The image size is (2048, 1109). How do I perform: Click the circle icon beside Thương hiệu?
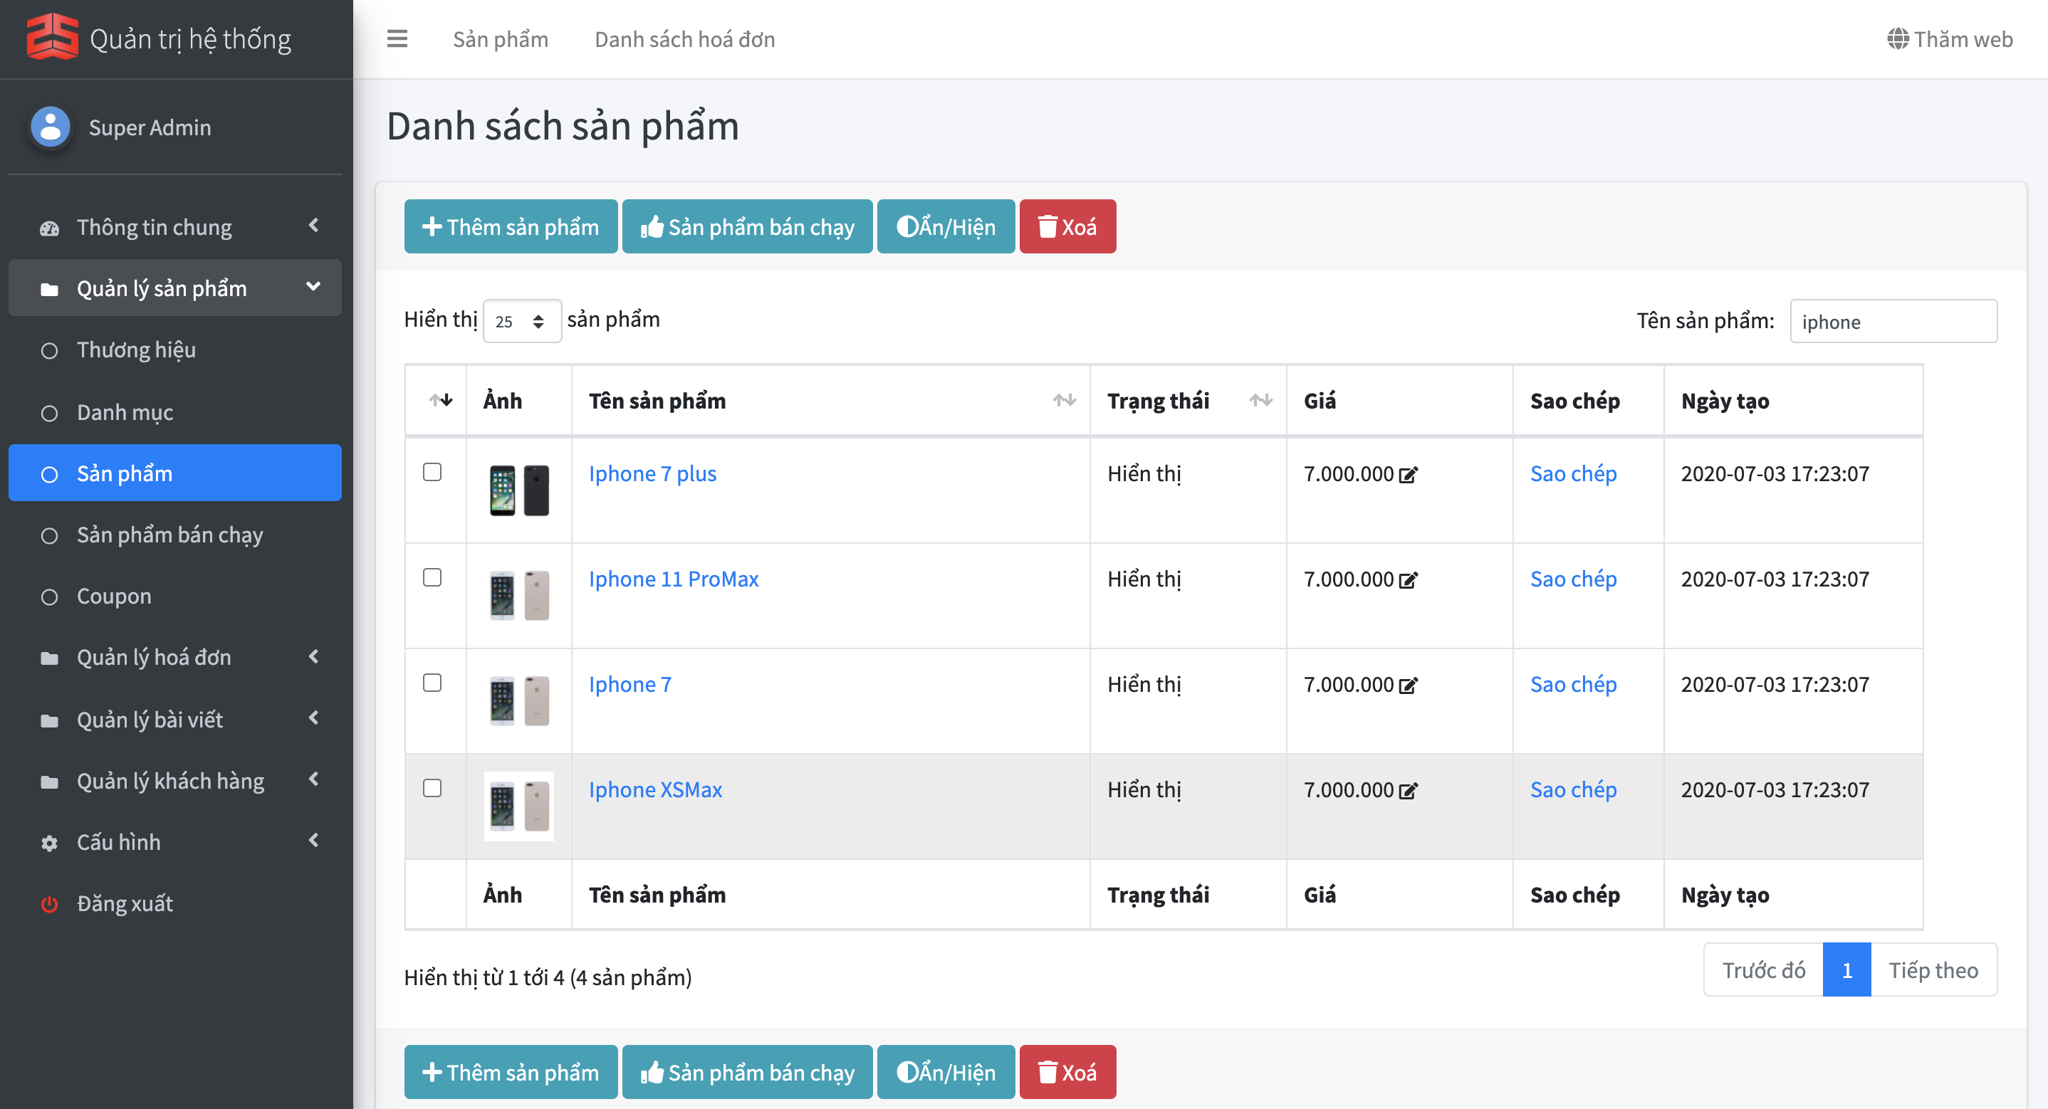click(x=49, y=351)
